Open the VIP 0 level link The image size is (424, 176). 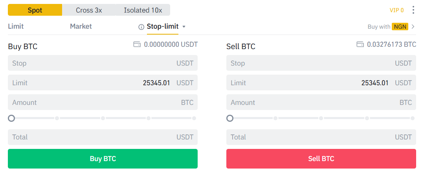point(396,10)
